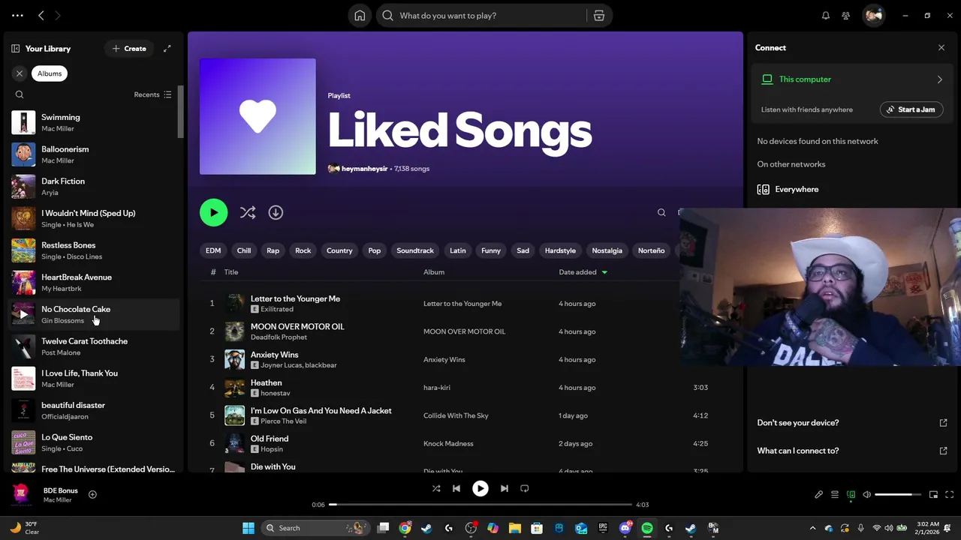Open heymanheysir profile link
961x540 pixels.
(x=364, y=169)
